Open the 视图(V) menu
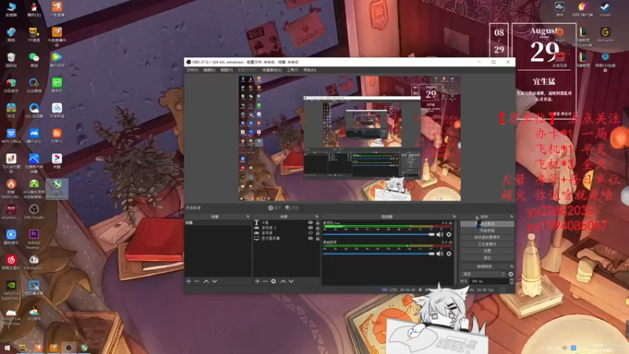Viewport: 629px width, 354px height. point(226,70)
